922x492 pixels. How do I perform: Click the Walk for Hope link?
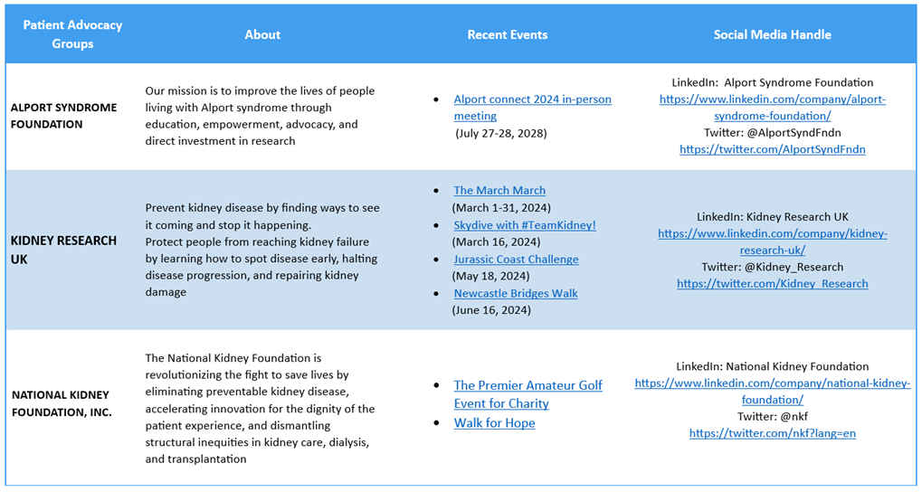pyautogui.click(x=494, y=423)
